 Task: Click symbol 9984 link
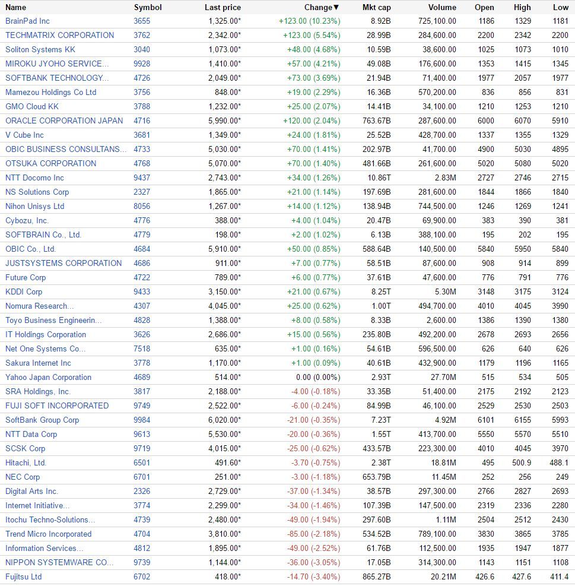click(x=142, y=420)
